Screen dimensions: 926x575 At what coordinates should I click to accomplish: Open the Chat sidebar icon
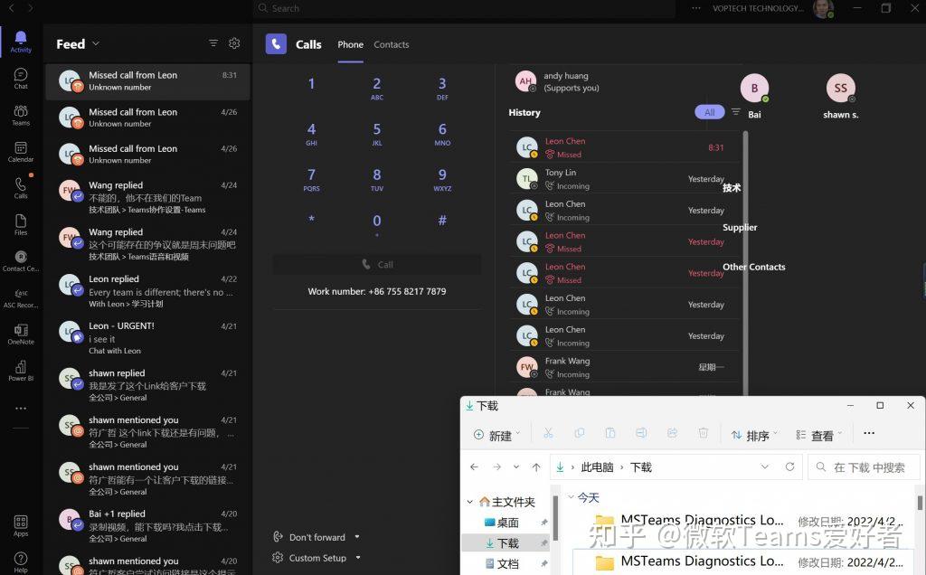coord(21,79)
